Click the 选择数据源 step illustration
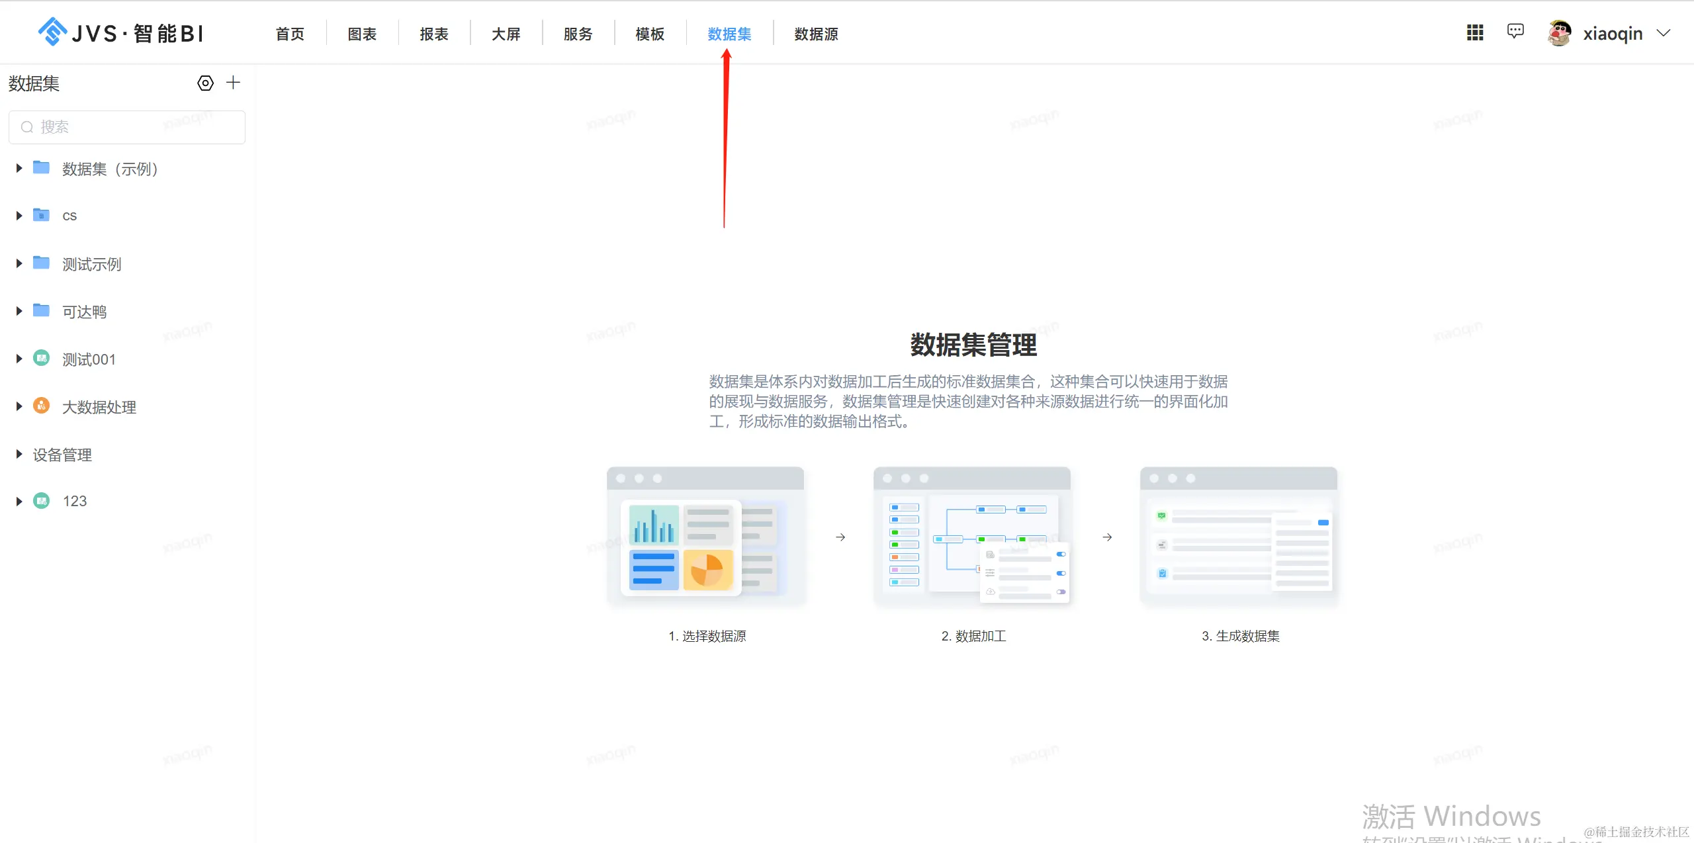The height and width of the screenshot is (843, 1694). point(705,536)
